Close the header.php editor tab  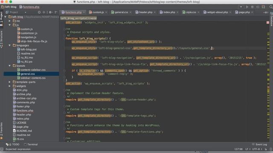point(155,12)
